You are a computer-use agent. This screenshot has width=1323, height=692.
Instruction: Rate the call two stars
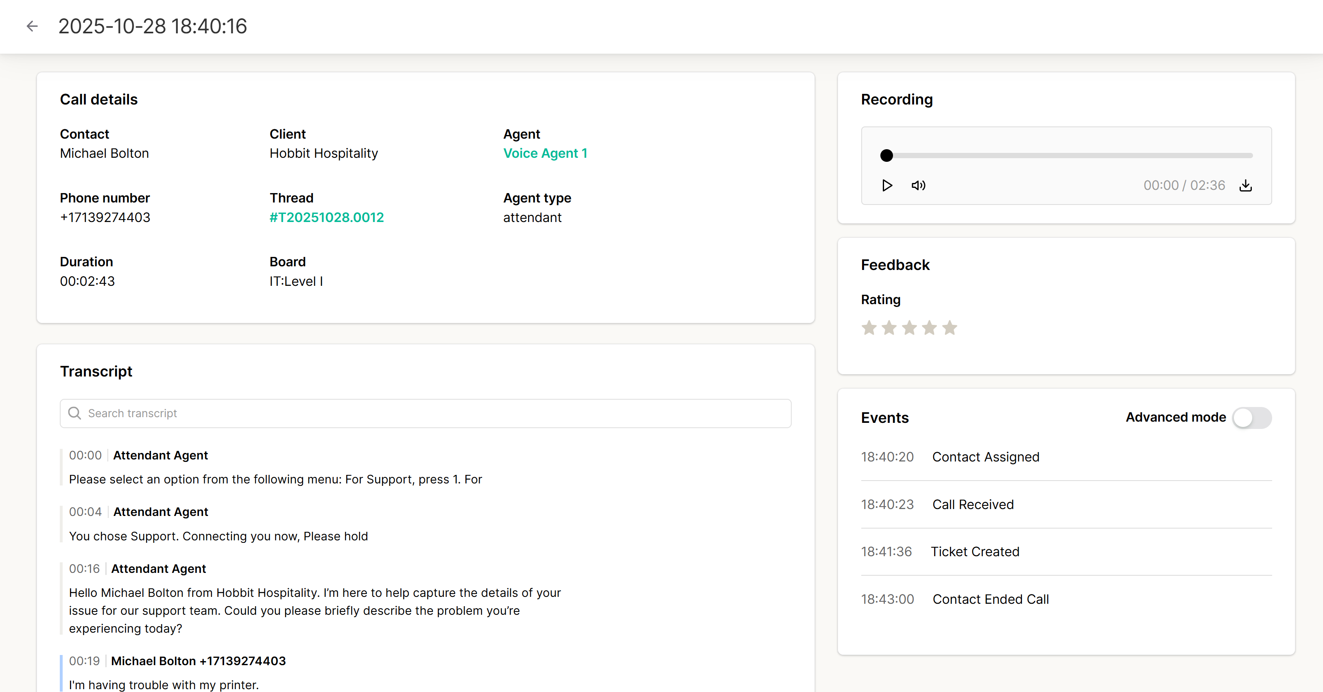click(889, 328)
